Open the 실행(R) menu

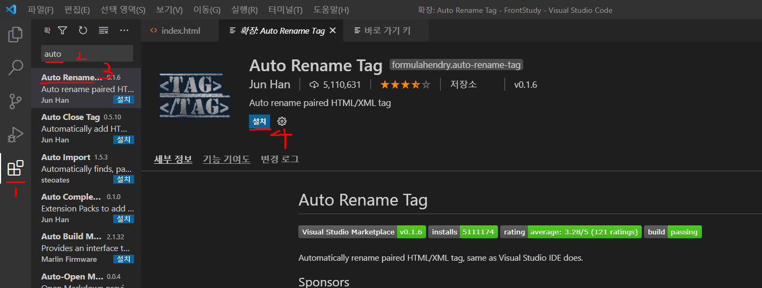point(245,10)
